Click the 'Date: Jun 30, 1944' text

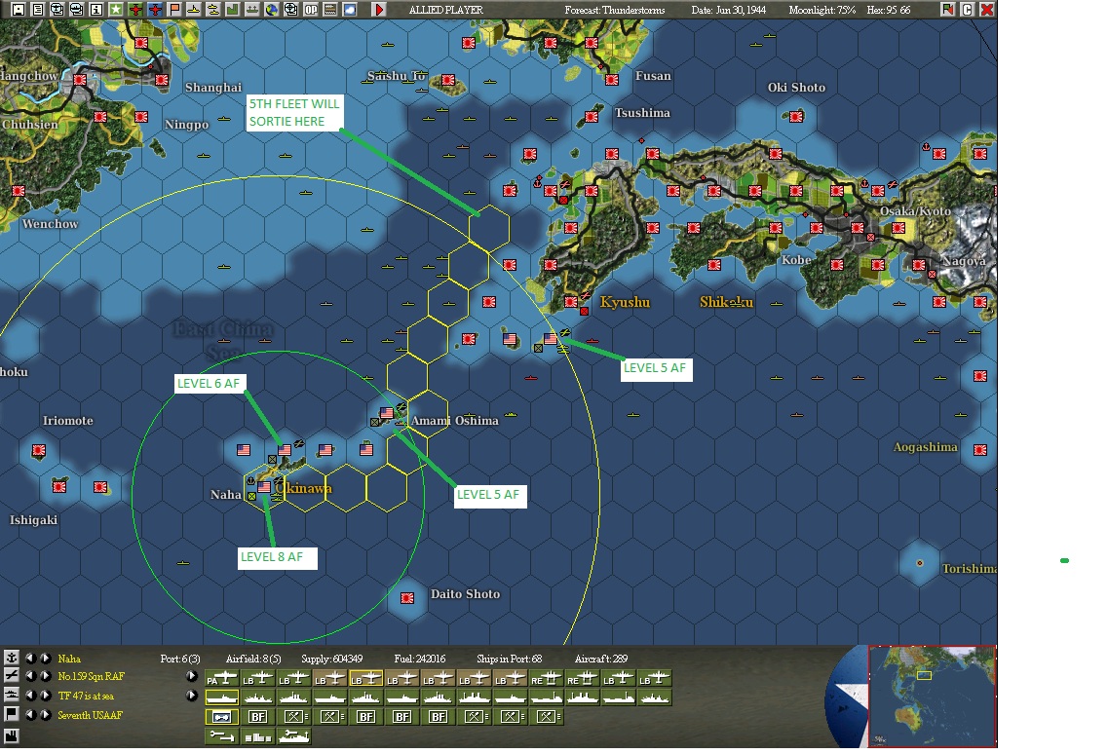[728, 10]
